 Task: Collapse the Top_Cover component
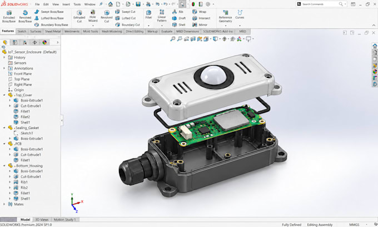[4, 95]
